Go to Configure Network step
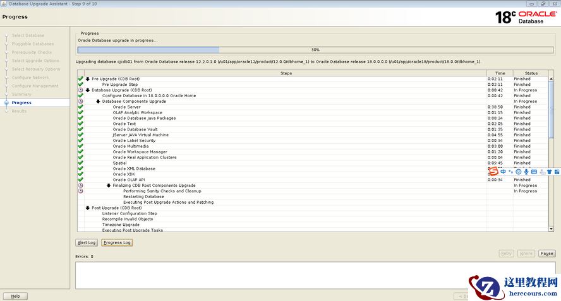 click(30, 78)
